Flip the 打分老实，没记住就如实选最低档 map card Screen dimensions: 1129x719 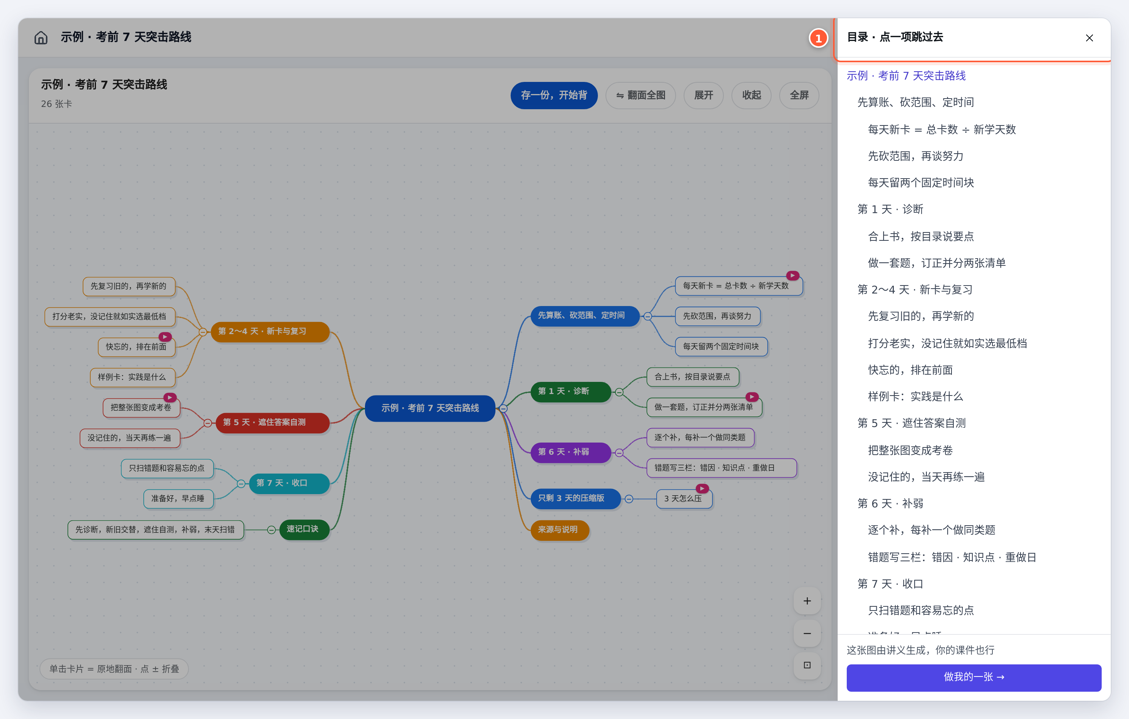point(109,316)
